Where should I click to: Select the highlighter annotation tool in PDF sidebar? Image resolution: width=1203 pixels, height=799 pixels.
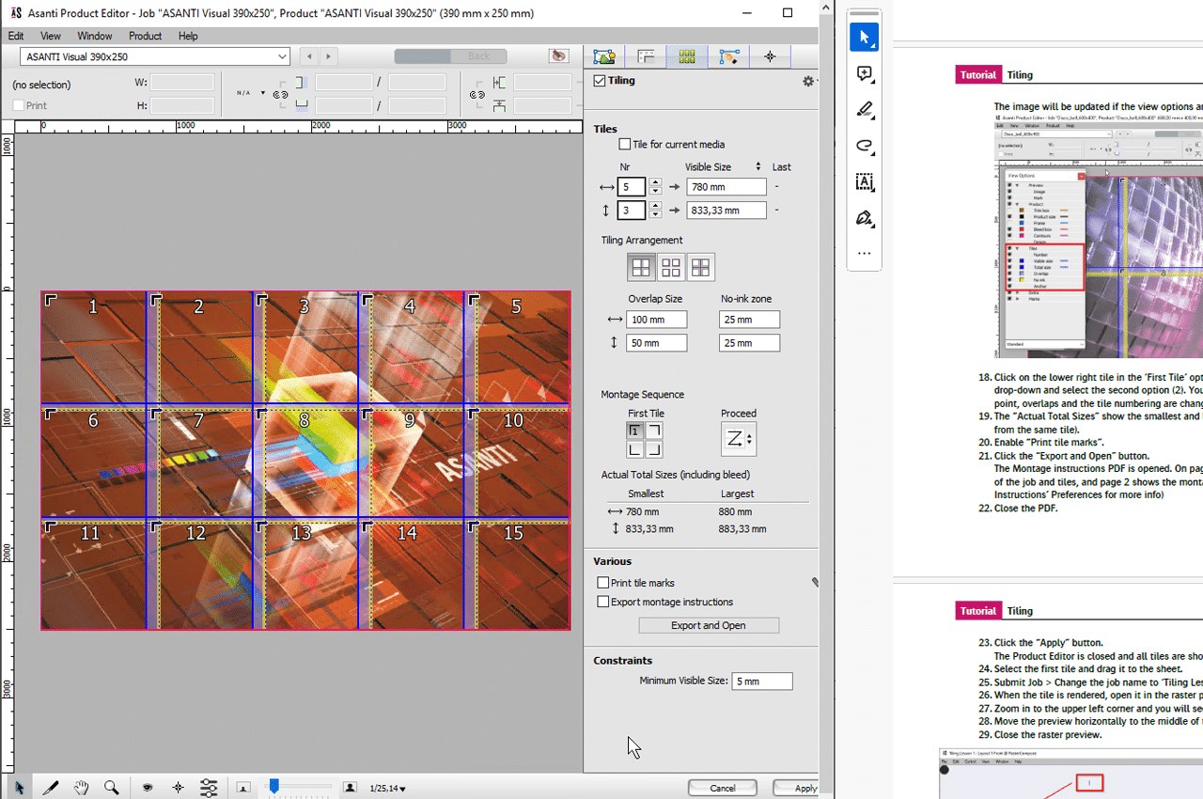(x=864, y=110)
